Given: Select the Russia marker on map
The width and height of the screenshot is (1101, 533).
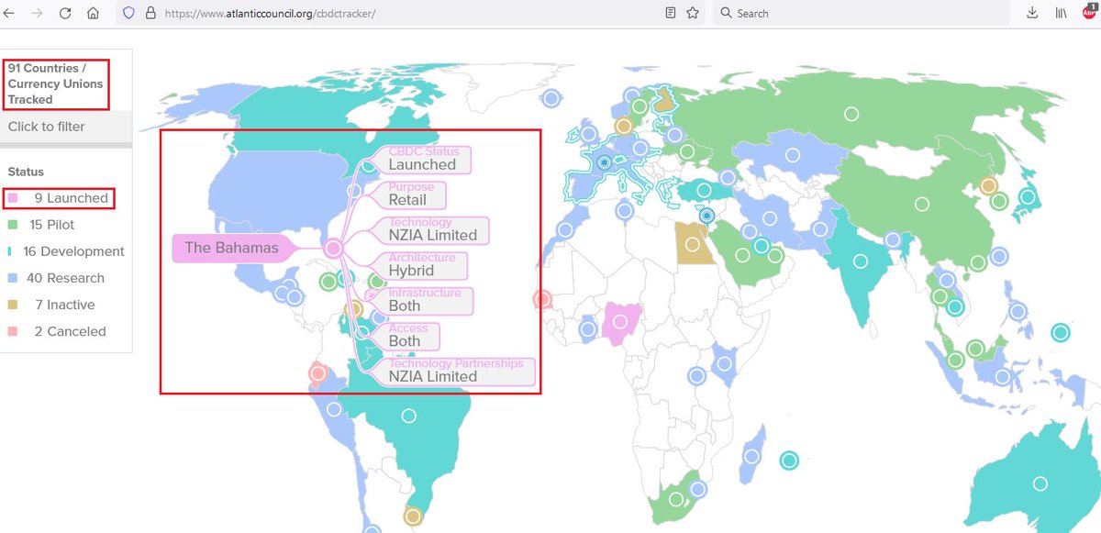Looking at the screenshot, I should [851, 114].
